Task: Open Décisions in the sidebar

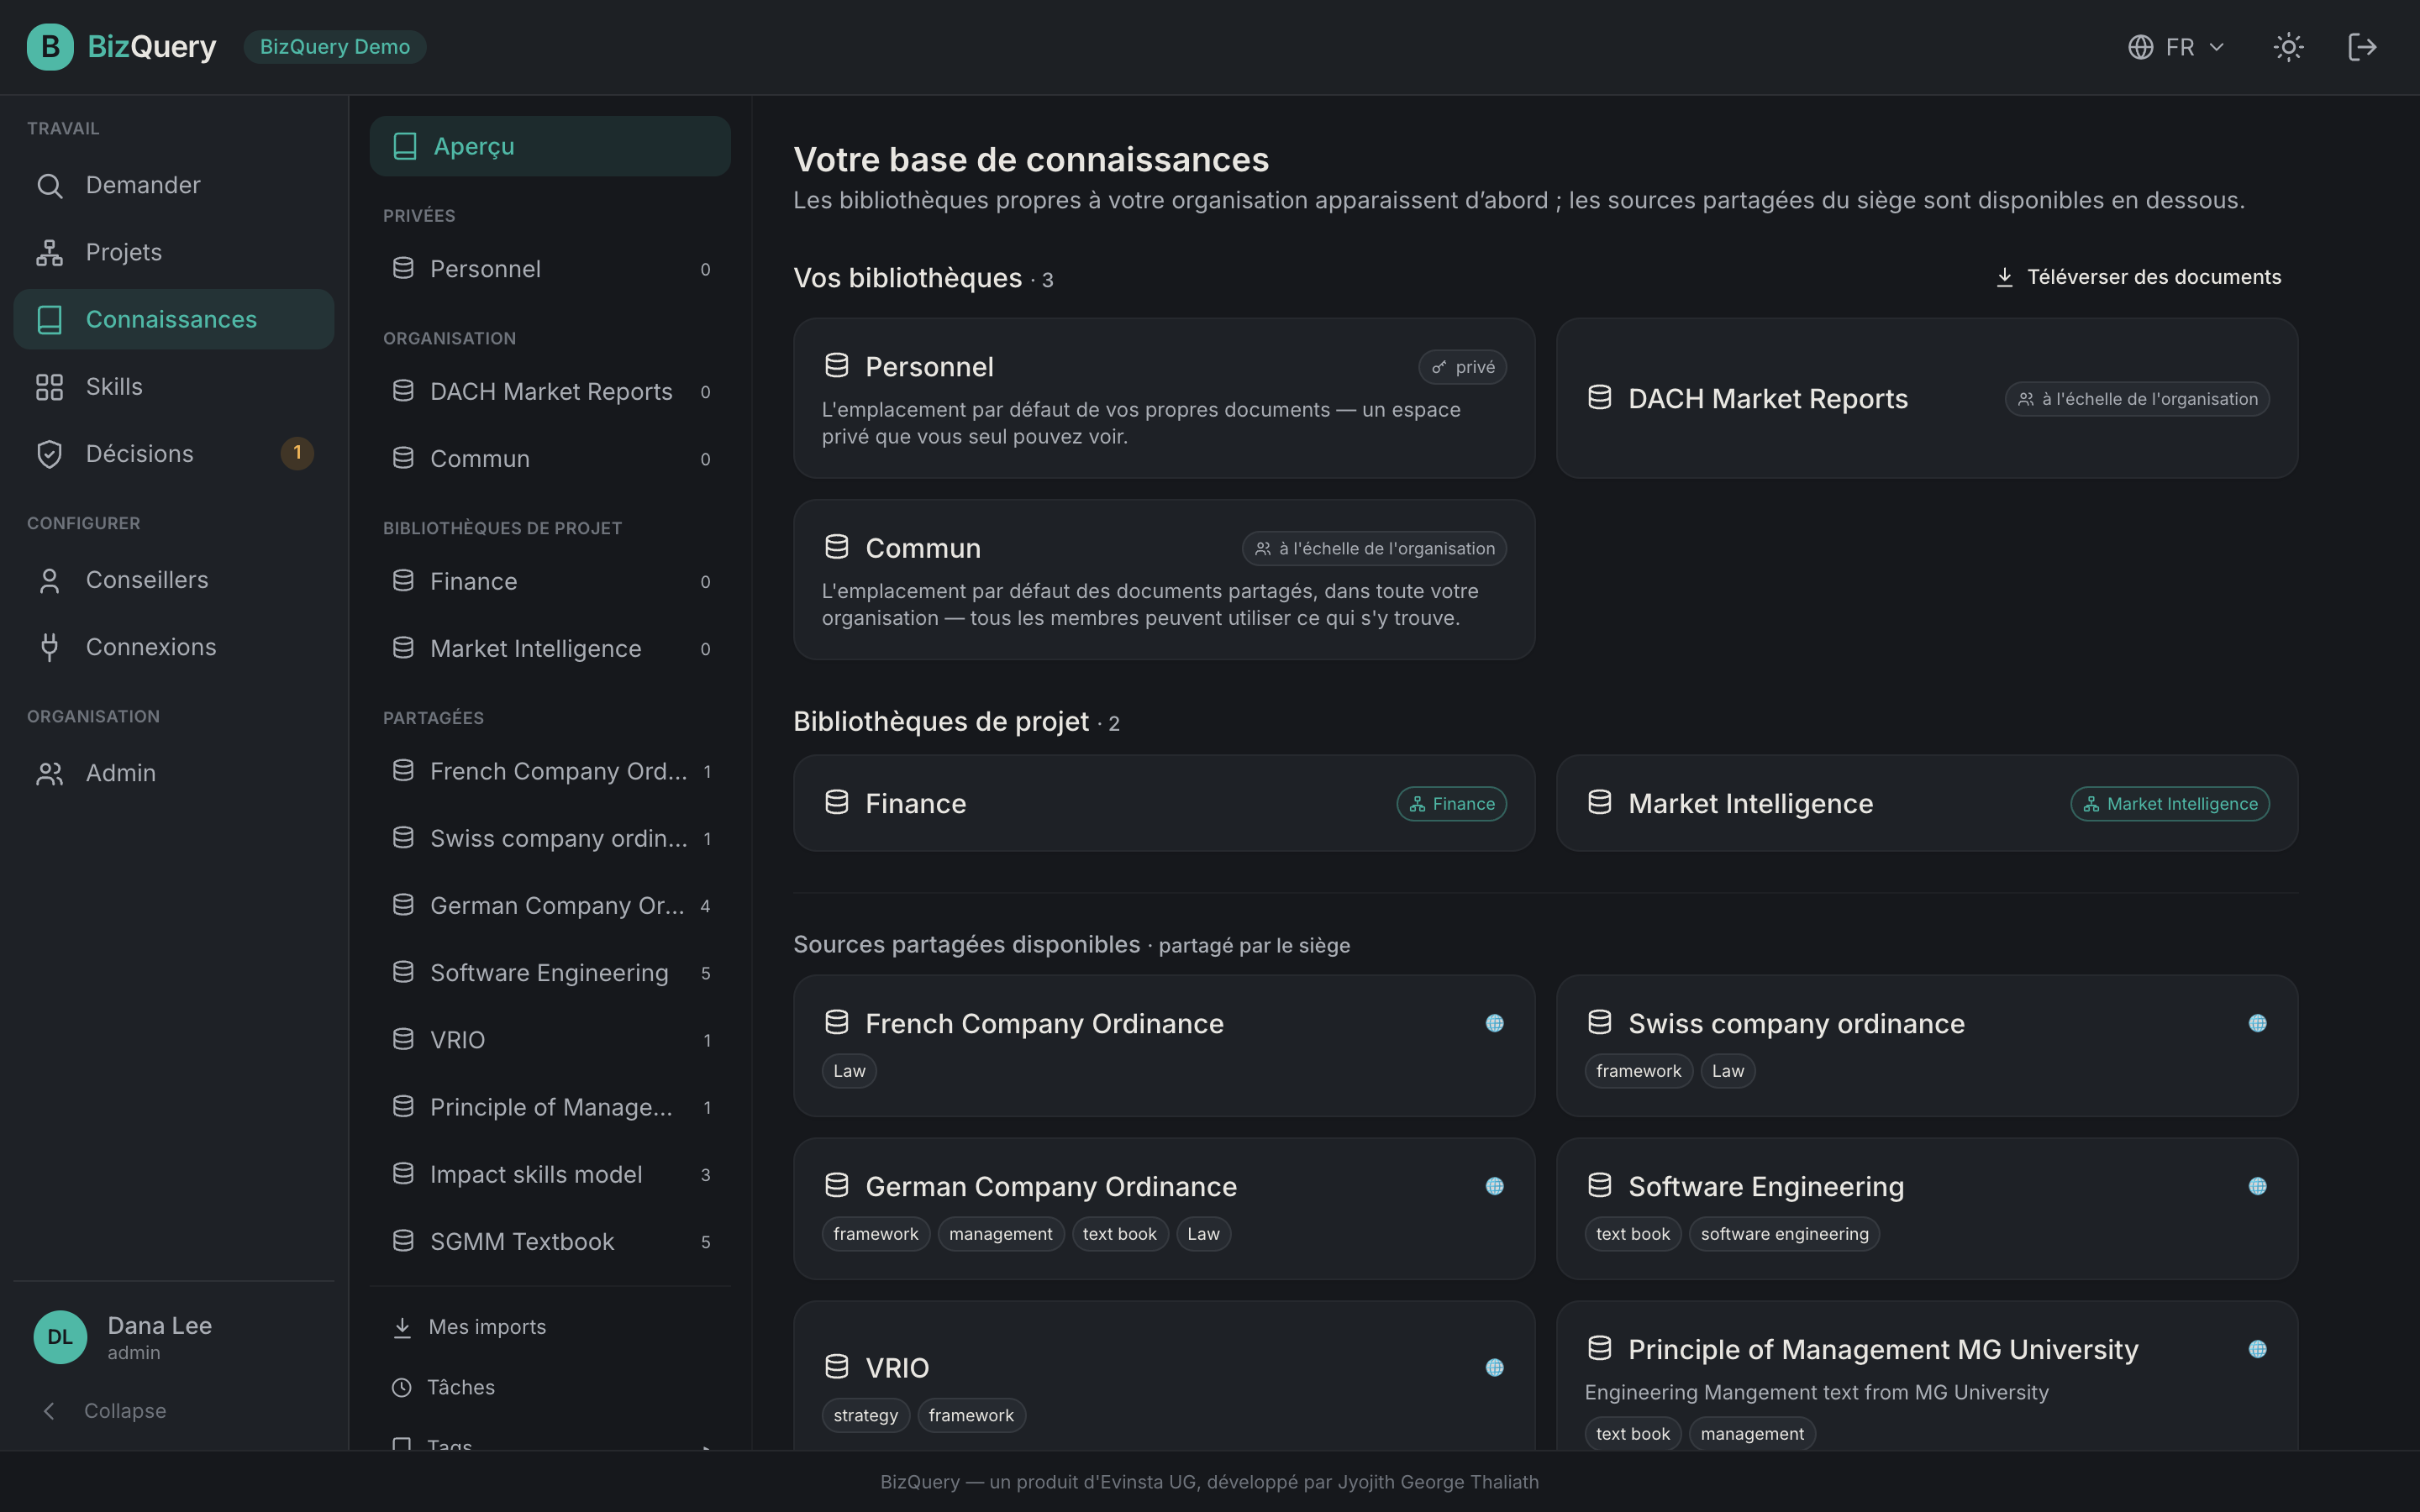Action: point(174,453)
